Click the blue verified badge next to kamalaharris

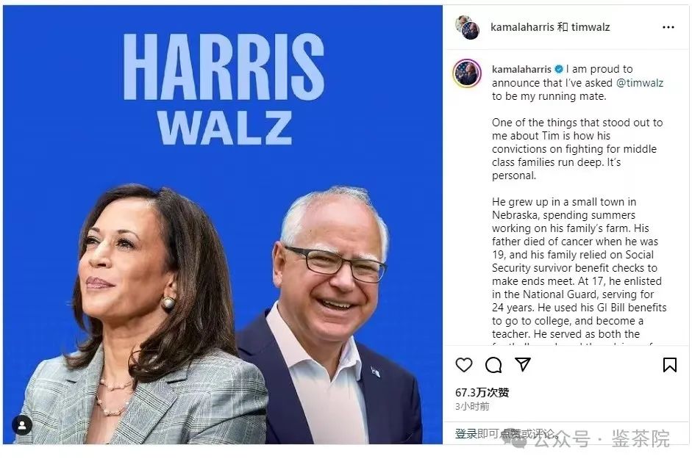coord(559,69)
